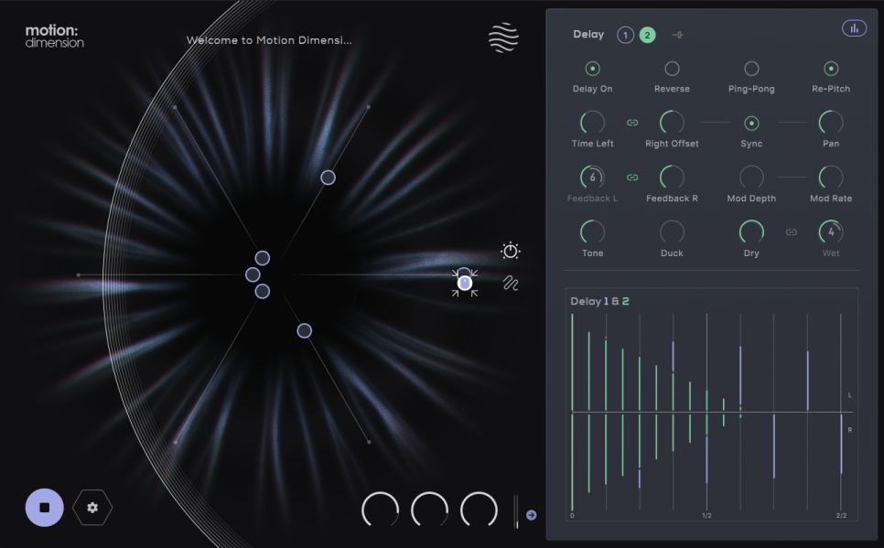Click the Tone knob

tap(592, 231)
